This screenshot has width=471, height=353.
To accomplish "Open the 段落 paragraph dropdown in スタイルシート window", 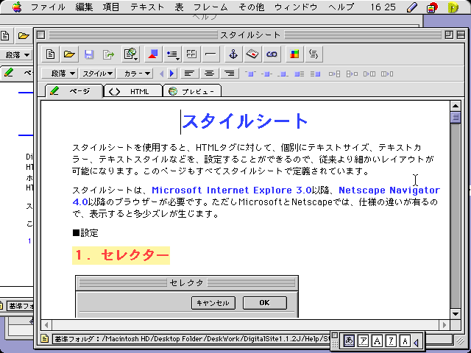I will click(x=60, y=74).
